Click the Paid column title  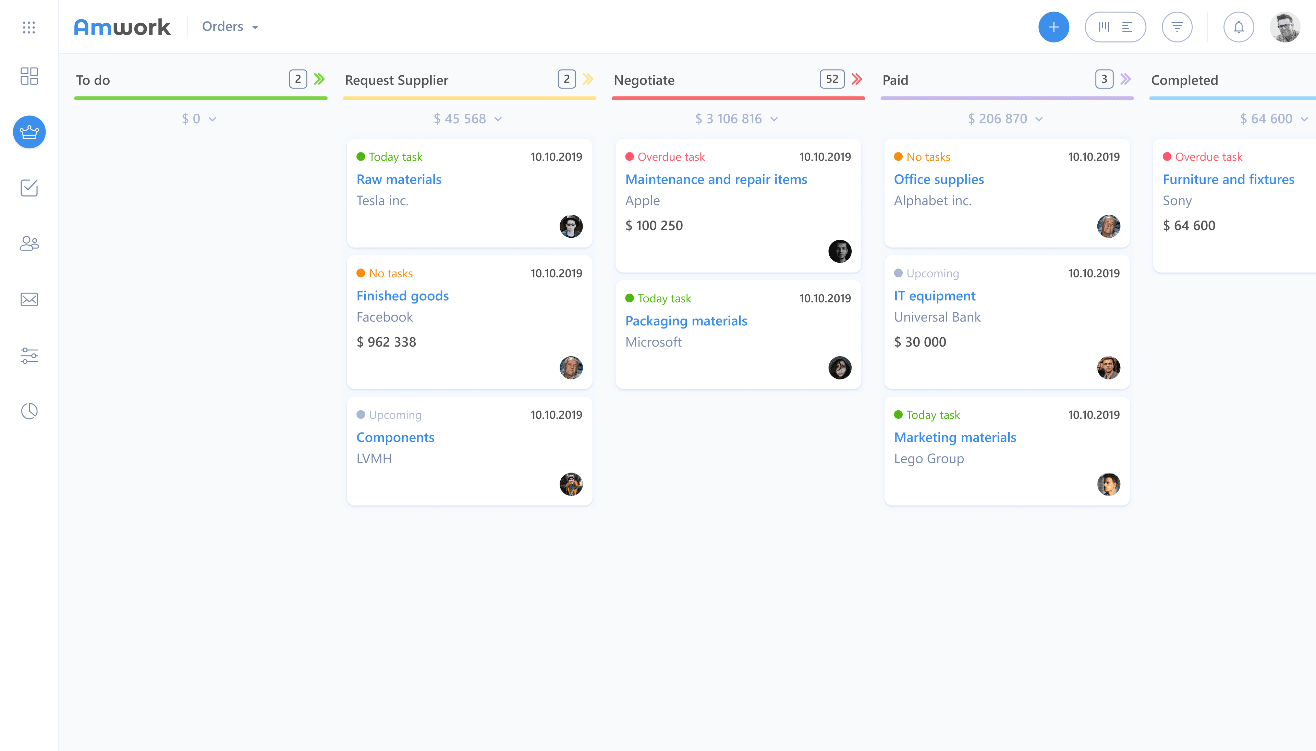click(895, 80)
